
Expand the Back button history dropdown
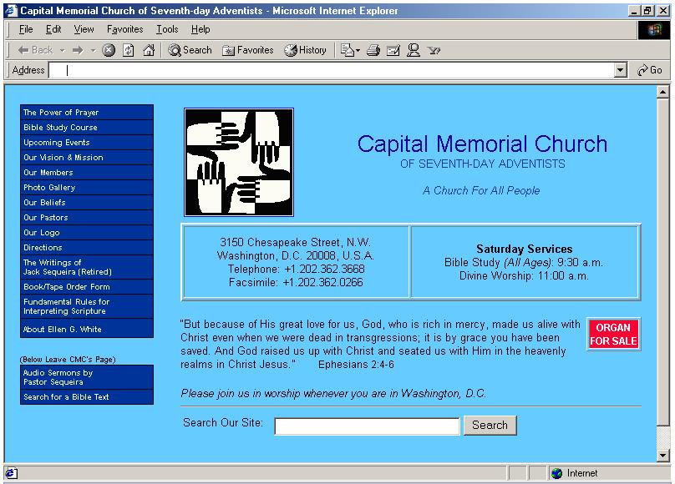(62, 50)
